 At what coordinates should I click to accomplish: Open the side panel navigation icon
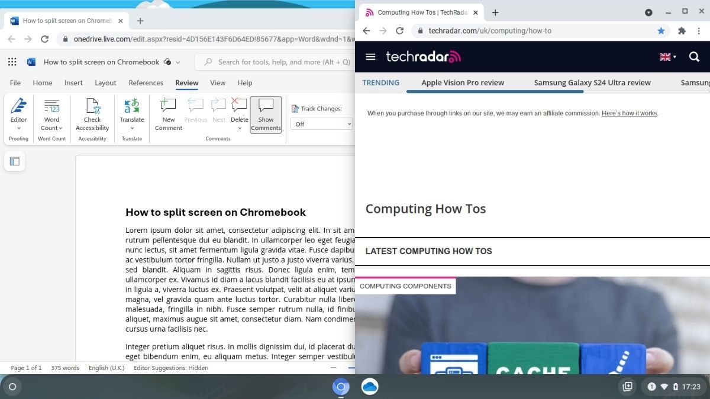[14, 161]
